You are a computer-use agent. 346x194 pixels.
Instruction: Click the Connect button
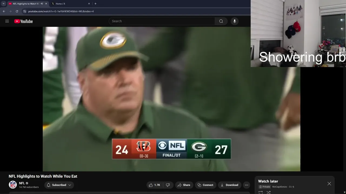point(205,185)
